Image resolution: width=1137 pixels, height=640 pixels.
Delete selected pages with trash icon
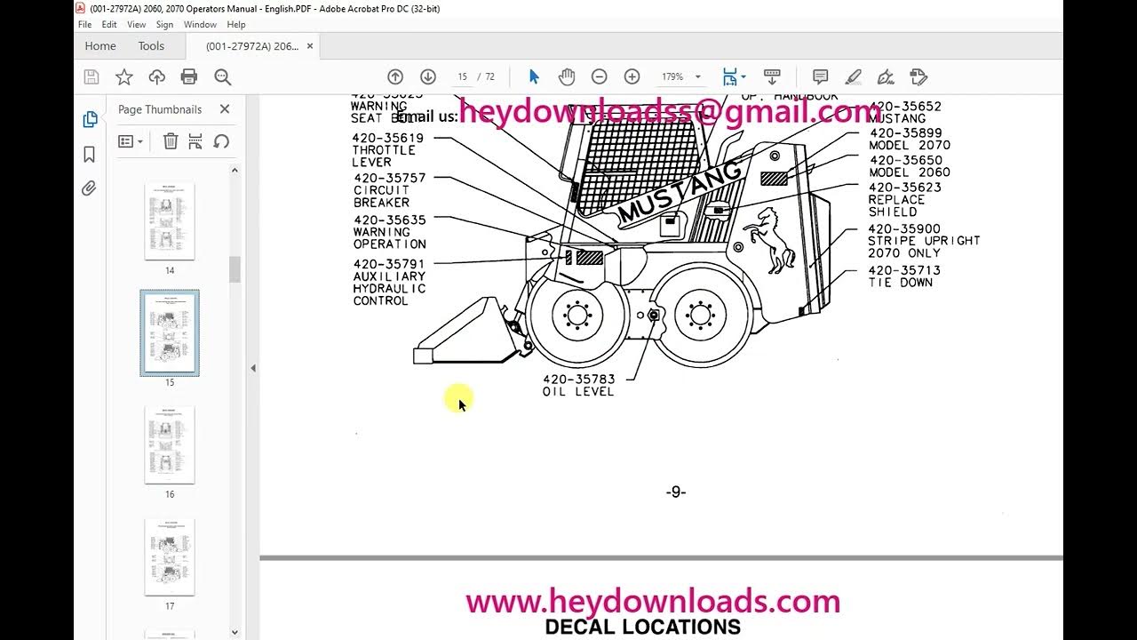tap(171, 141)
